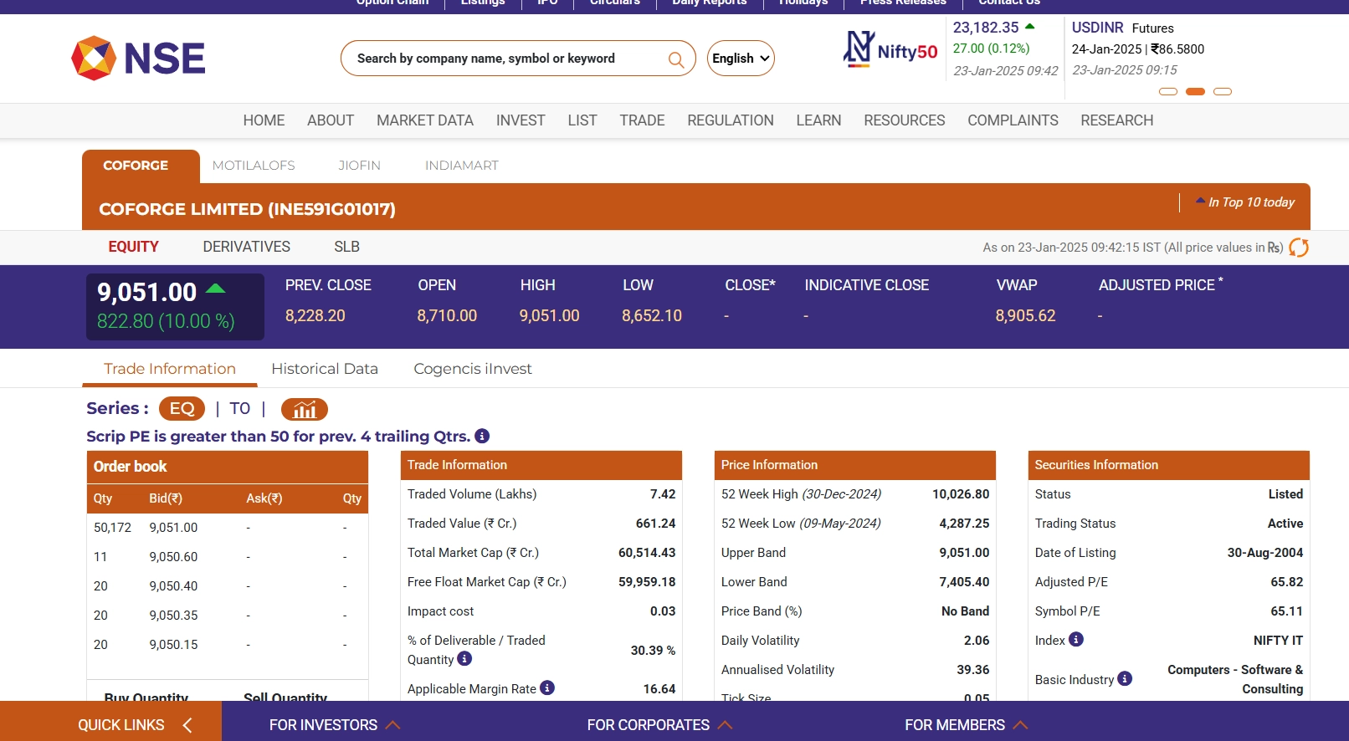
Task: Click the NSE logo
Action: click(138, 58)
